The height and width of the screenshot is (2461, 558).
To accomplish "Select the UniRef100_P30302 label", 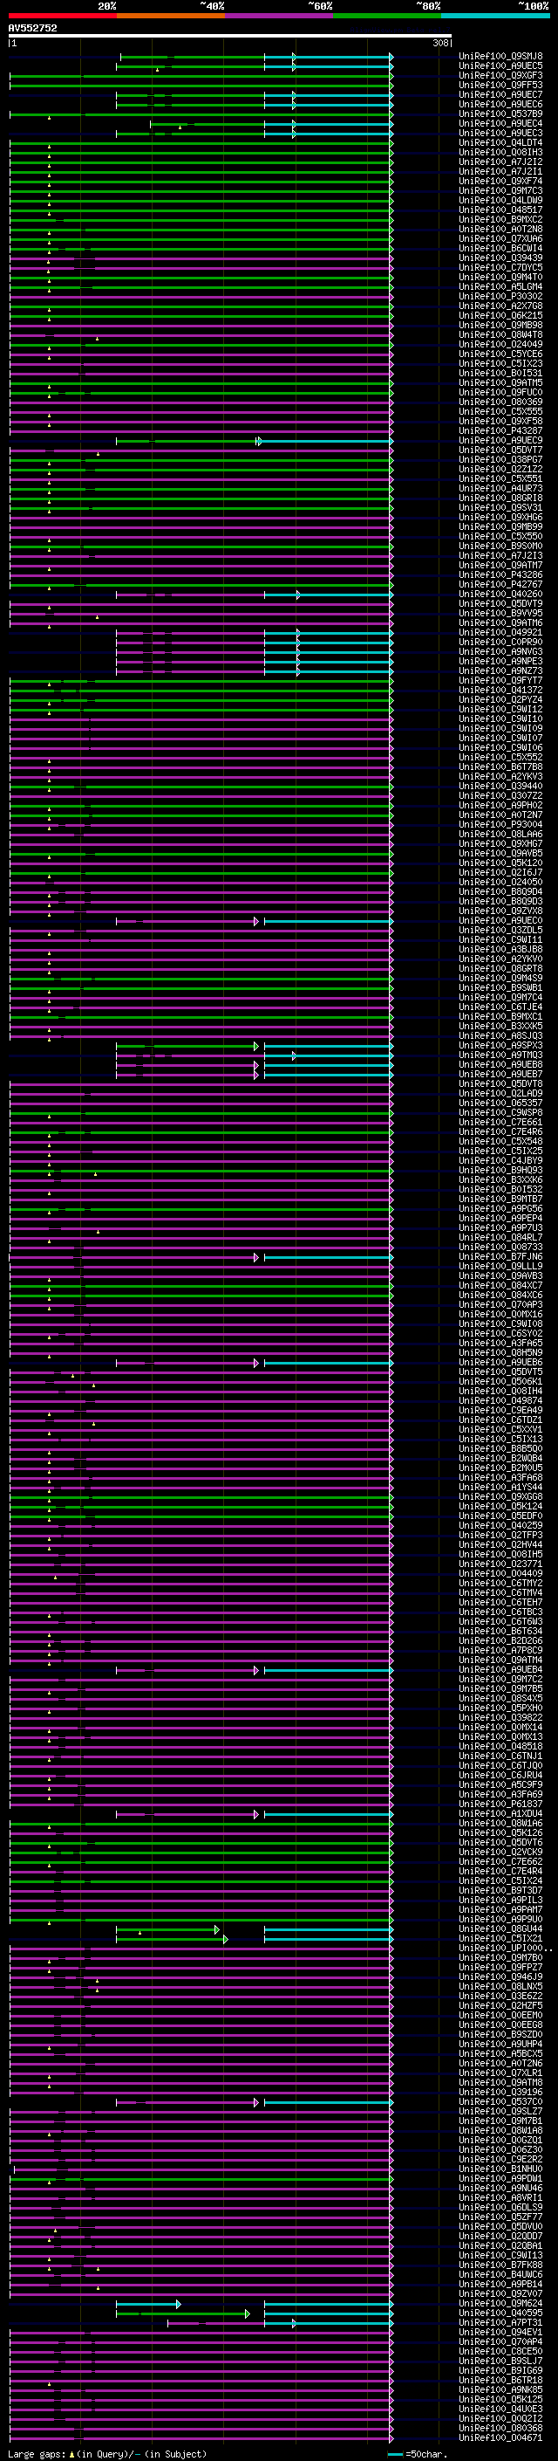I will [x=500, y=296].
